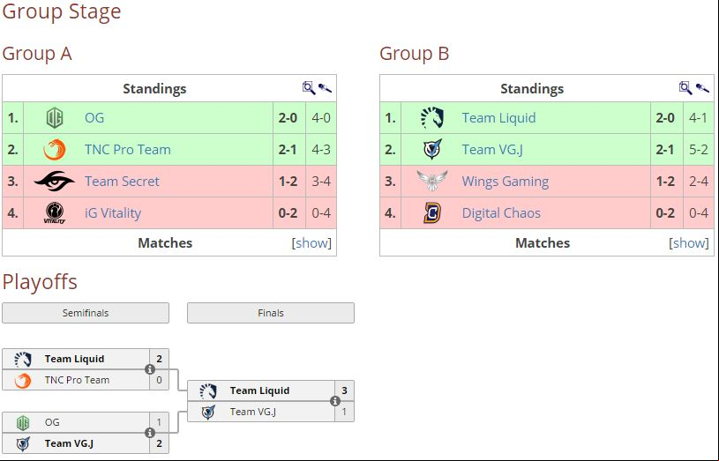Image resolution: width=719 pixels, height=461 pixels.
Task: Click the Digital Chaos logo in Group B
Action: pyautogui.click(x=432, y=212)
